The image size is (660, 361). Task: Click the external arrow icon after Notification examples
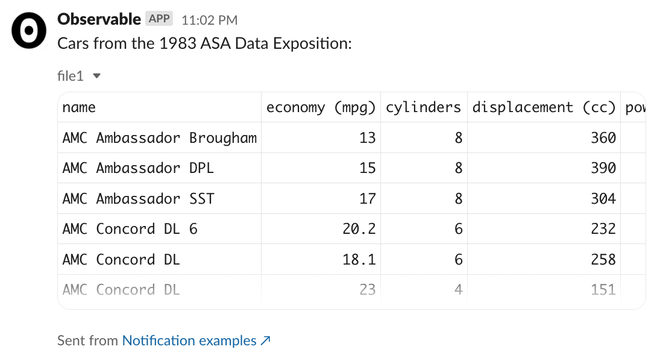(x=265, y=341)
